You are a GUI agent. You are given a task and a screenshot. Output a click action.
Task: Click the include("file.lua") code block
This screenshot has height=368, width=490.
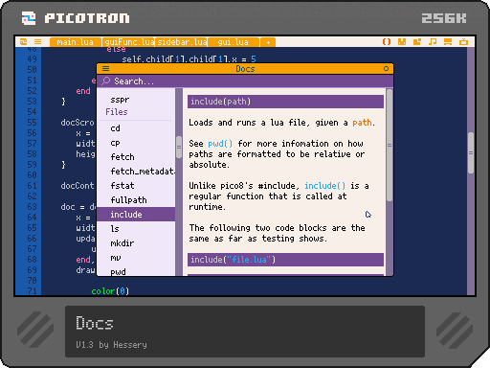point(285,260)
